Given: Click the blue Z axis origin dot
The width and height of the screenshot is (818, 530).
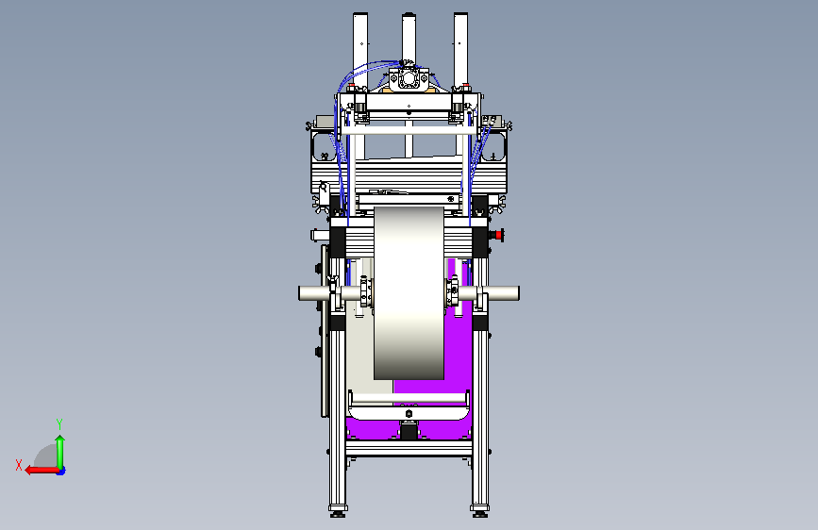Looking at the screenshot, I should pyautogui.click(x=61, y=471).
